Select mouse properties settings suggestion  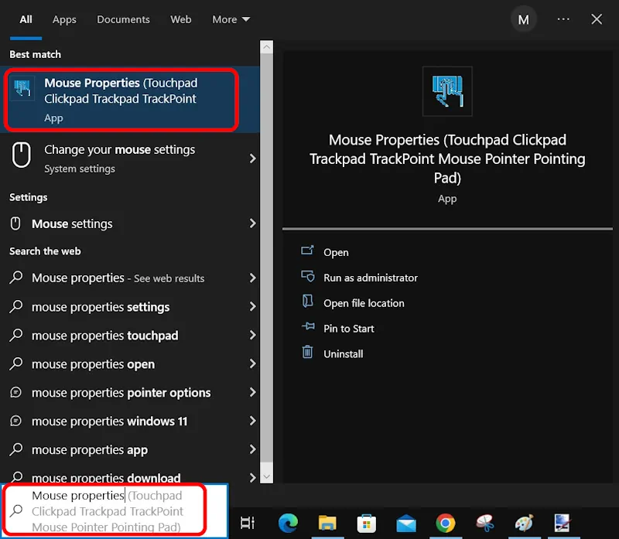[x=129, y=307]
